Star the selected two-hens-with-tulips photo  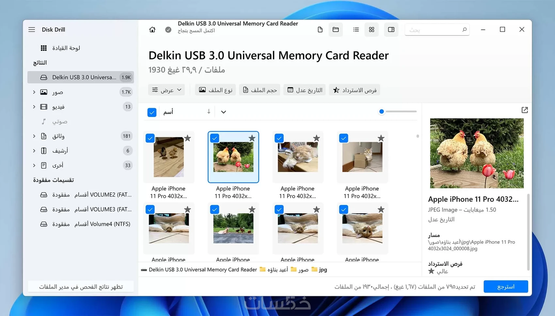252,138
